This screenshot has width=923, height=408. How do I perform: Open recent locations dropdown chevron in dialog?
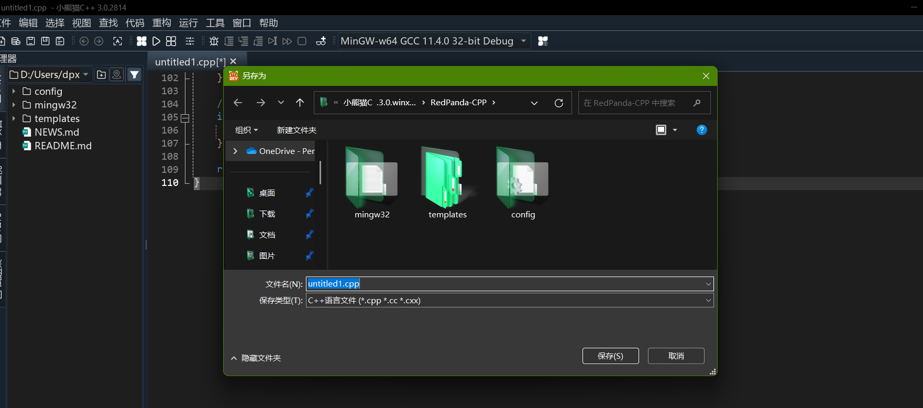click(x=281, y=103)
